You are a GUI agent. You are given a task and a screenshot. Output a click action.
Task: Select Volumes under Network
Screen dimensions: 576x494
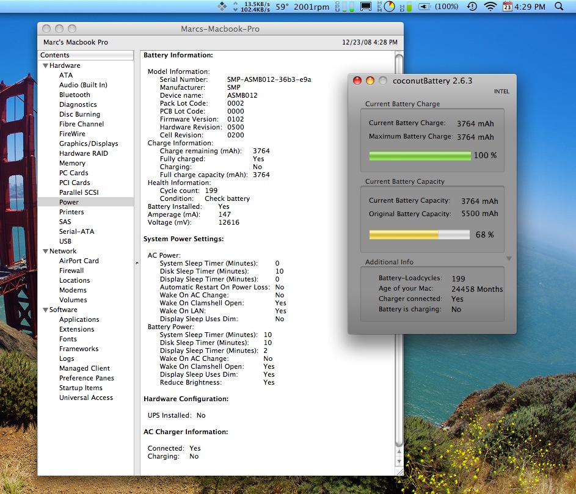73,300
